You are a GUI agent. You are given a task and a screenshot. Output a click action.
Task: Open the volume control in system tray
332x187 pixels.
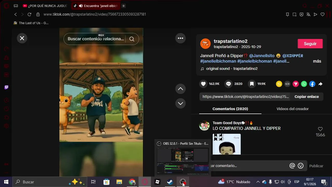click(x=283, y=182)
